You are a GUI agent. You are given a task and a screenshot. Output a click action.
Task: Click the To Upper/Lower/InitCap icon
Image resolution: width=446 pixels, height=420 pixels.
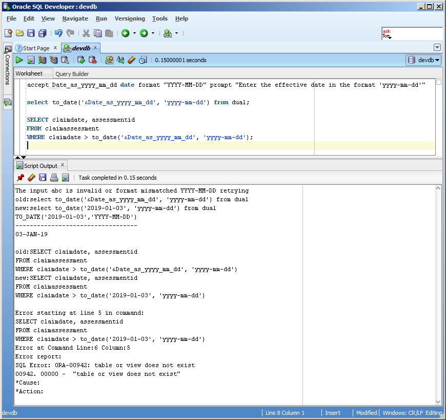point(120,60)
